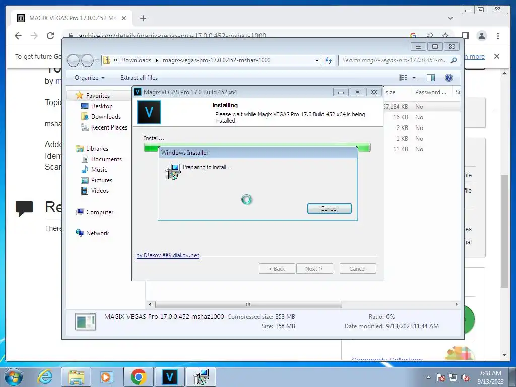Image resolution: width=516 pixels, height=387 pixels.
Task: Click the Chrome share icon
Action: [x=429, y=36]
